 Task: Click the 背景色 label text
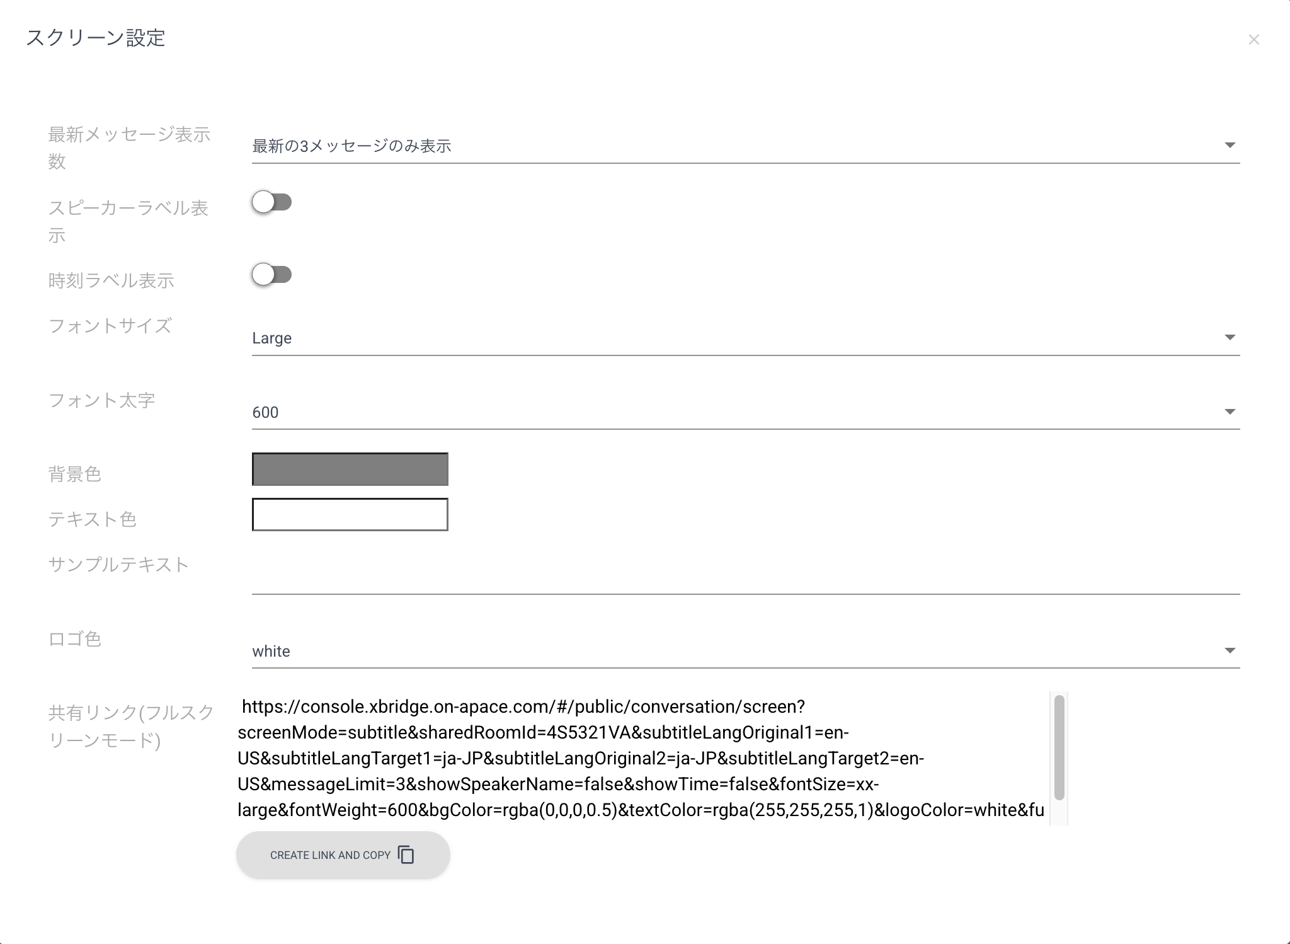pyautogui.click(x=74, y=474)
